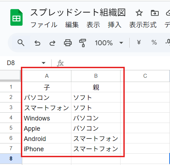Select the Apple cell
The width and height of the screenshot is (170, 165).
47,128
